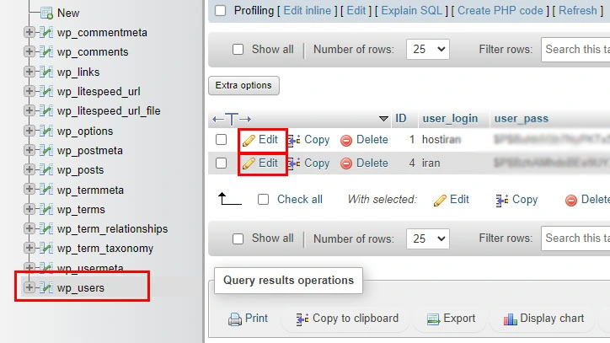Select the iran row checkbox
The image size is (610, 343).
click(x=221, y=163)
